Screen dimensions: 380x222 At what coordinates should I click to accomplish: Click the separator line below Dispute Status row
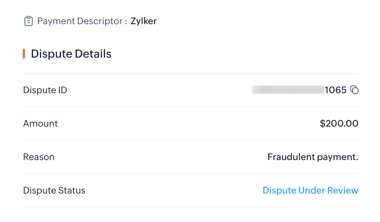coord(191,207)
